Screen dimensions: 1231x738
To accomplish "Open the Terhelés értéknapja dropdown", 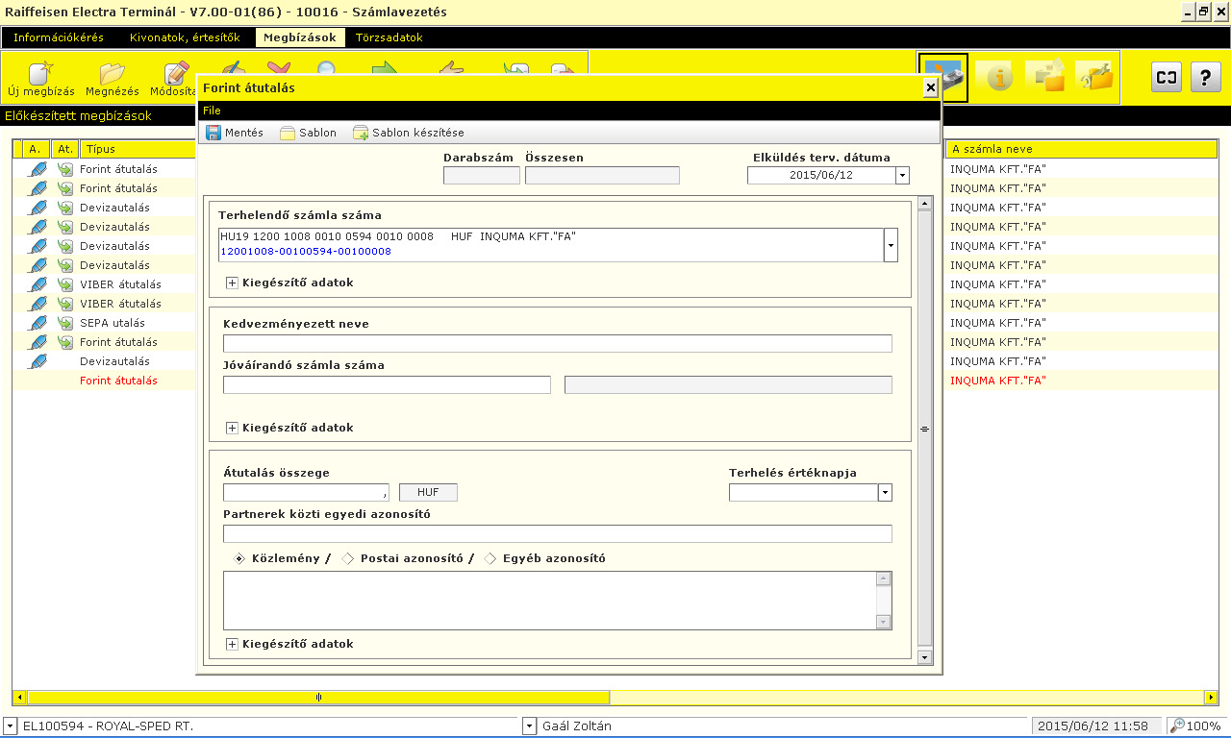I will pyautogui.click(x=886, y=493).
